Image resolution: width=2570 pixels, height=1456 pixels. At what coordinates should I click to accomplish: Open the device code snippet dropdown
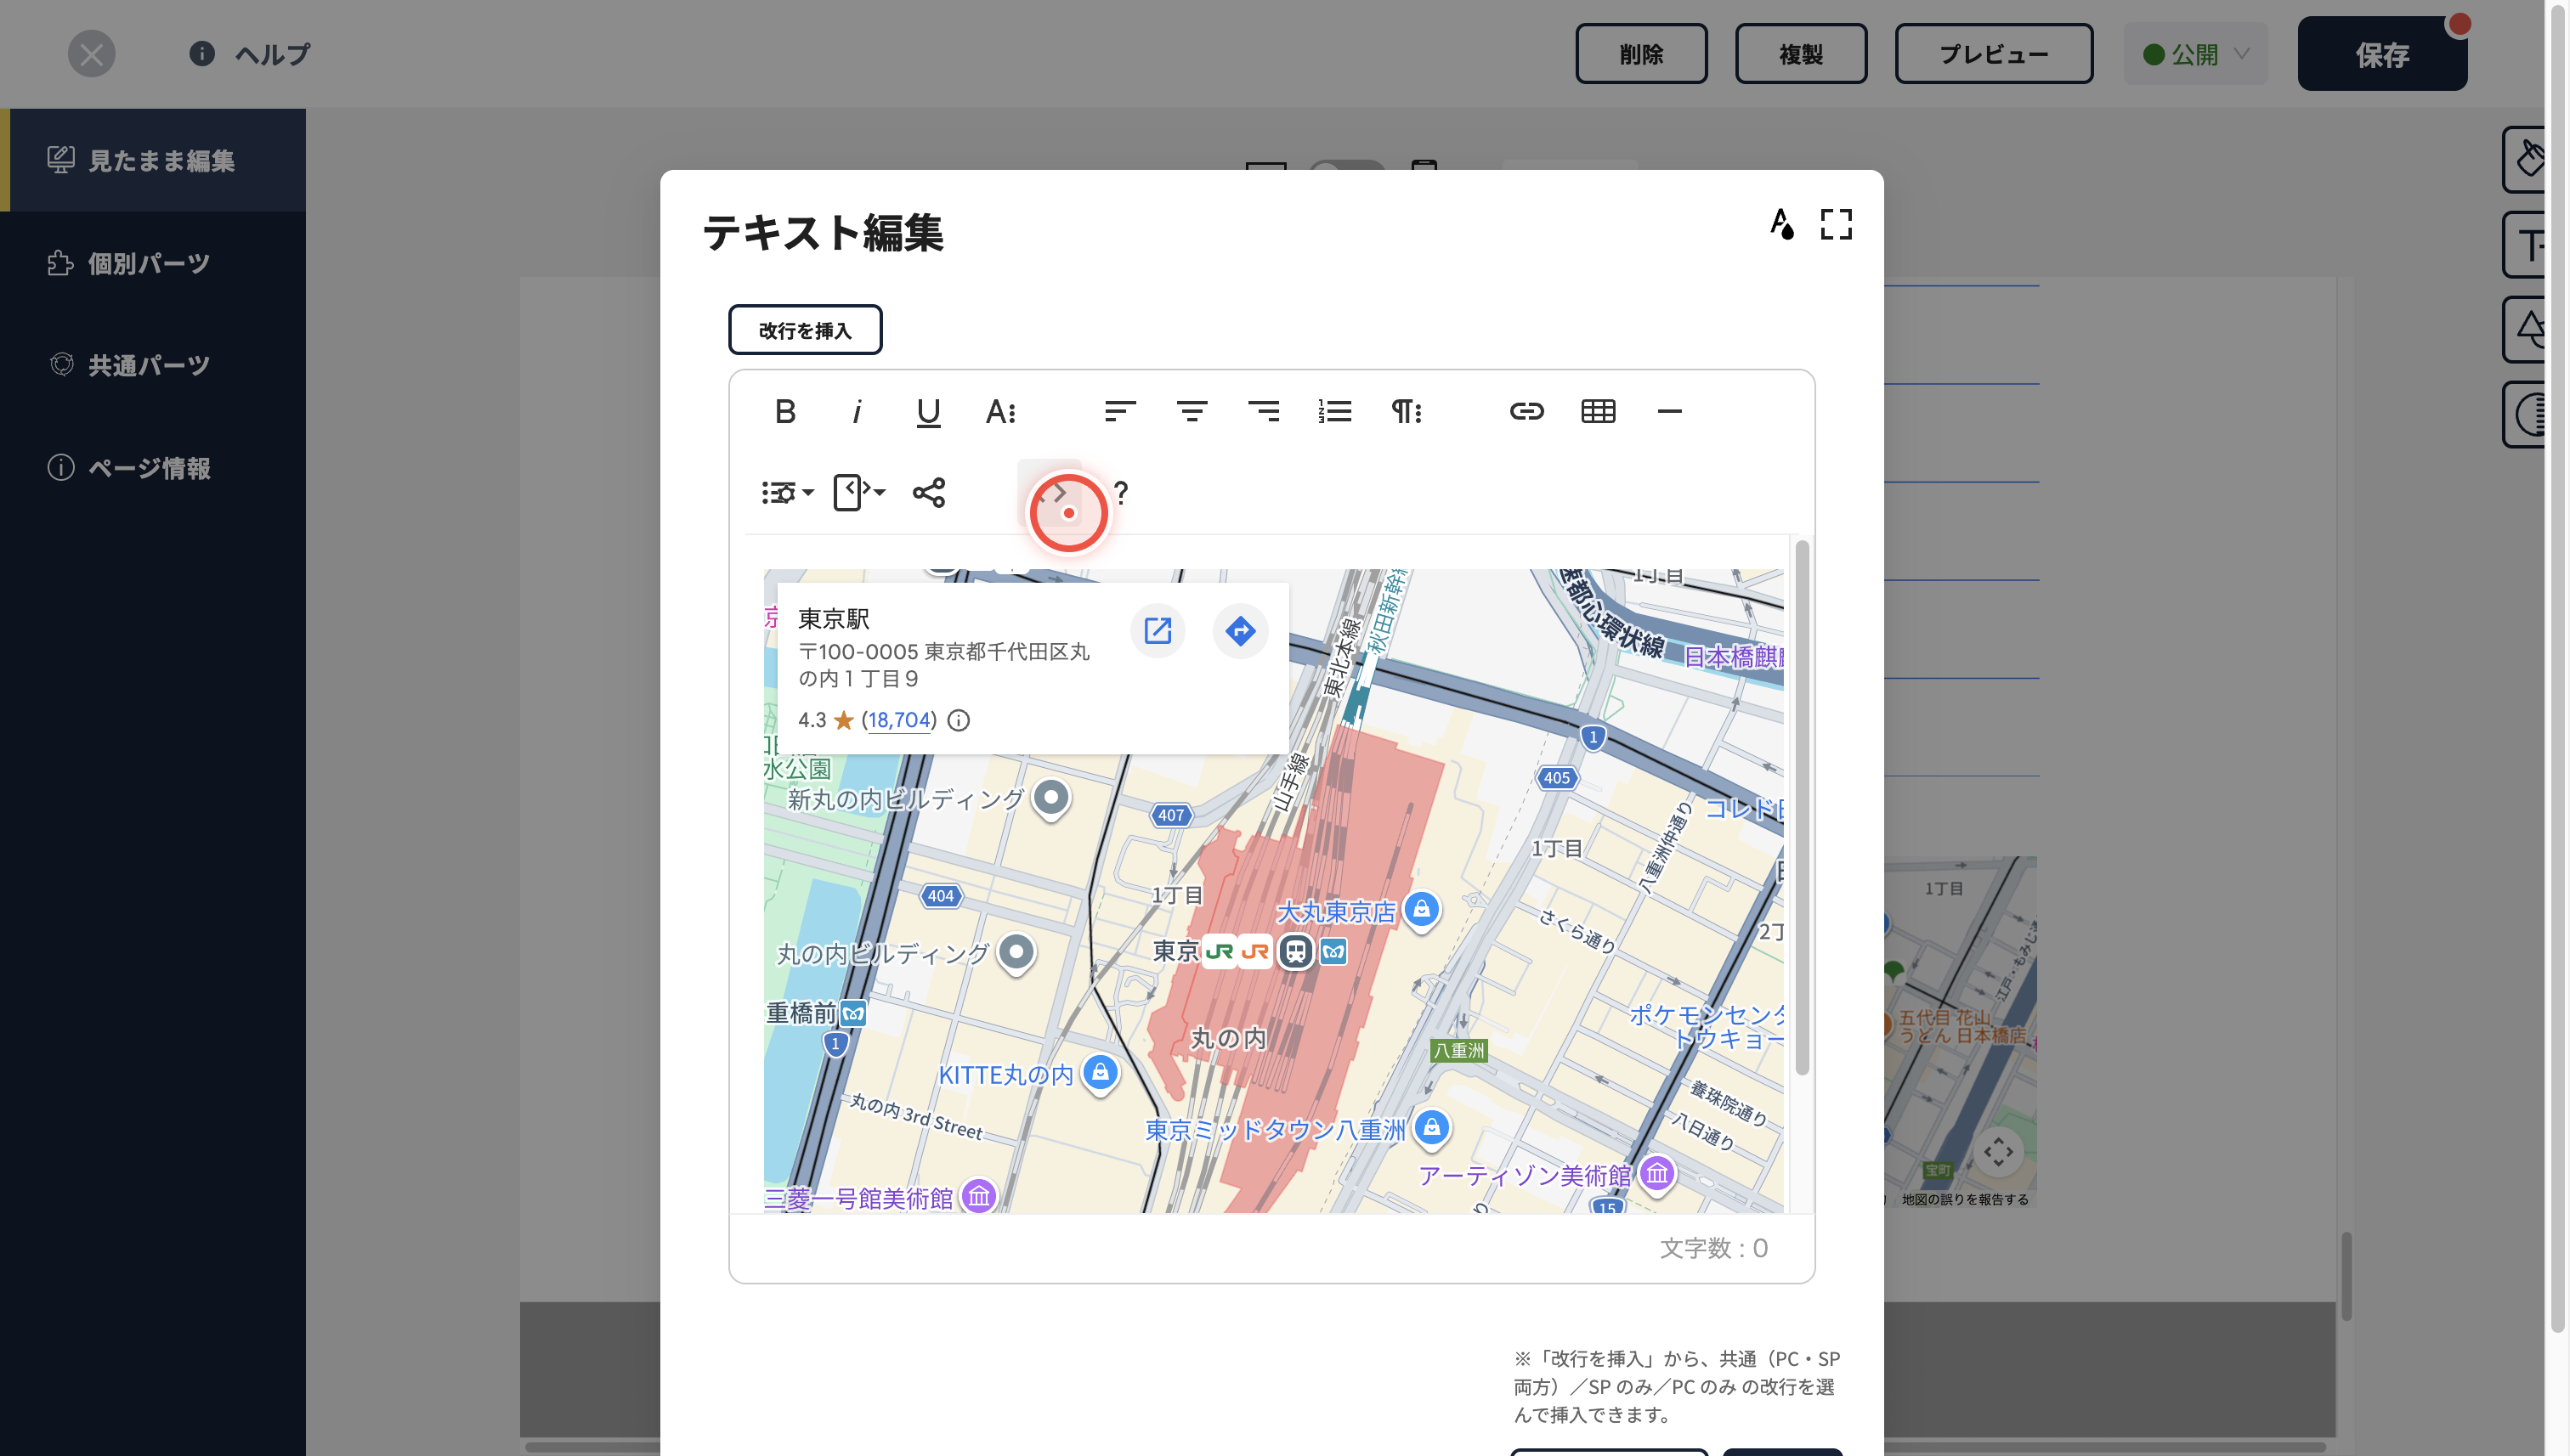[859, 492]
